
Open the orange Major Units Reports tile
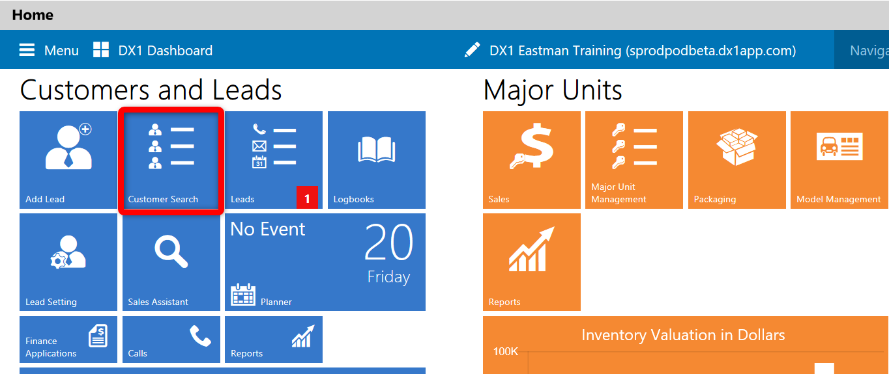(532, 262)
